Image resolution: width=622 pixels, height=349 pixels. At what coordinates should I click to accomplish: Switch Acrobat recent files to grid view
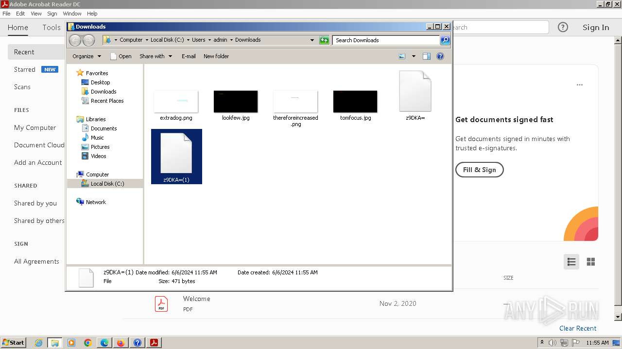[591, 262]
